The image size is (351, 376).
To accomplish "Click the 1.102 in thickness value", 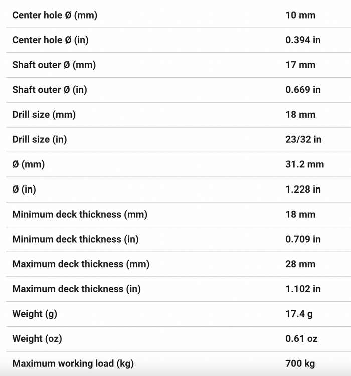I will pyautogui.click(x=303, y=289).
